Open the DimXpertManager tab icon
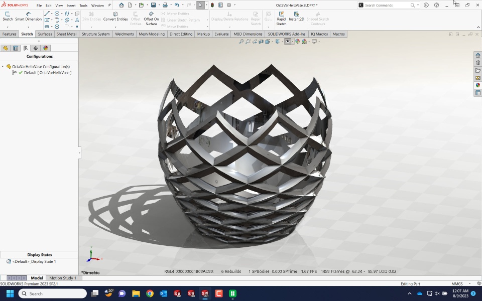 36,48
